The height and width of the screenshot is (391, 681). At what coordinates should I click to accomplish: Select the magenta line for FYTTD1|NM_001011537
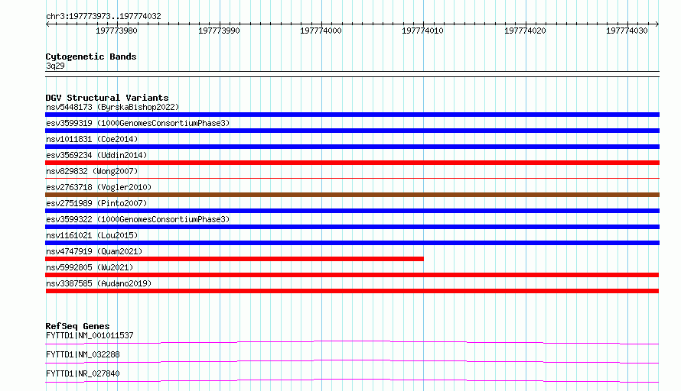352,342
